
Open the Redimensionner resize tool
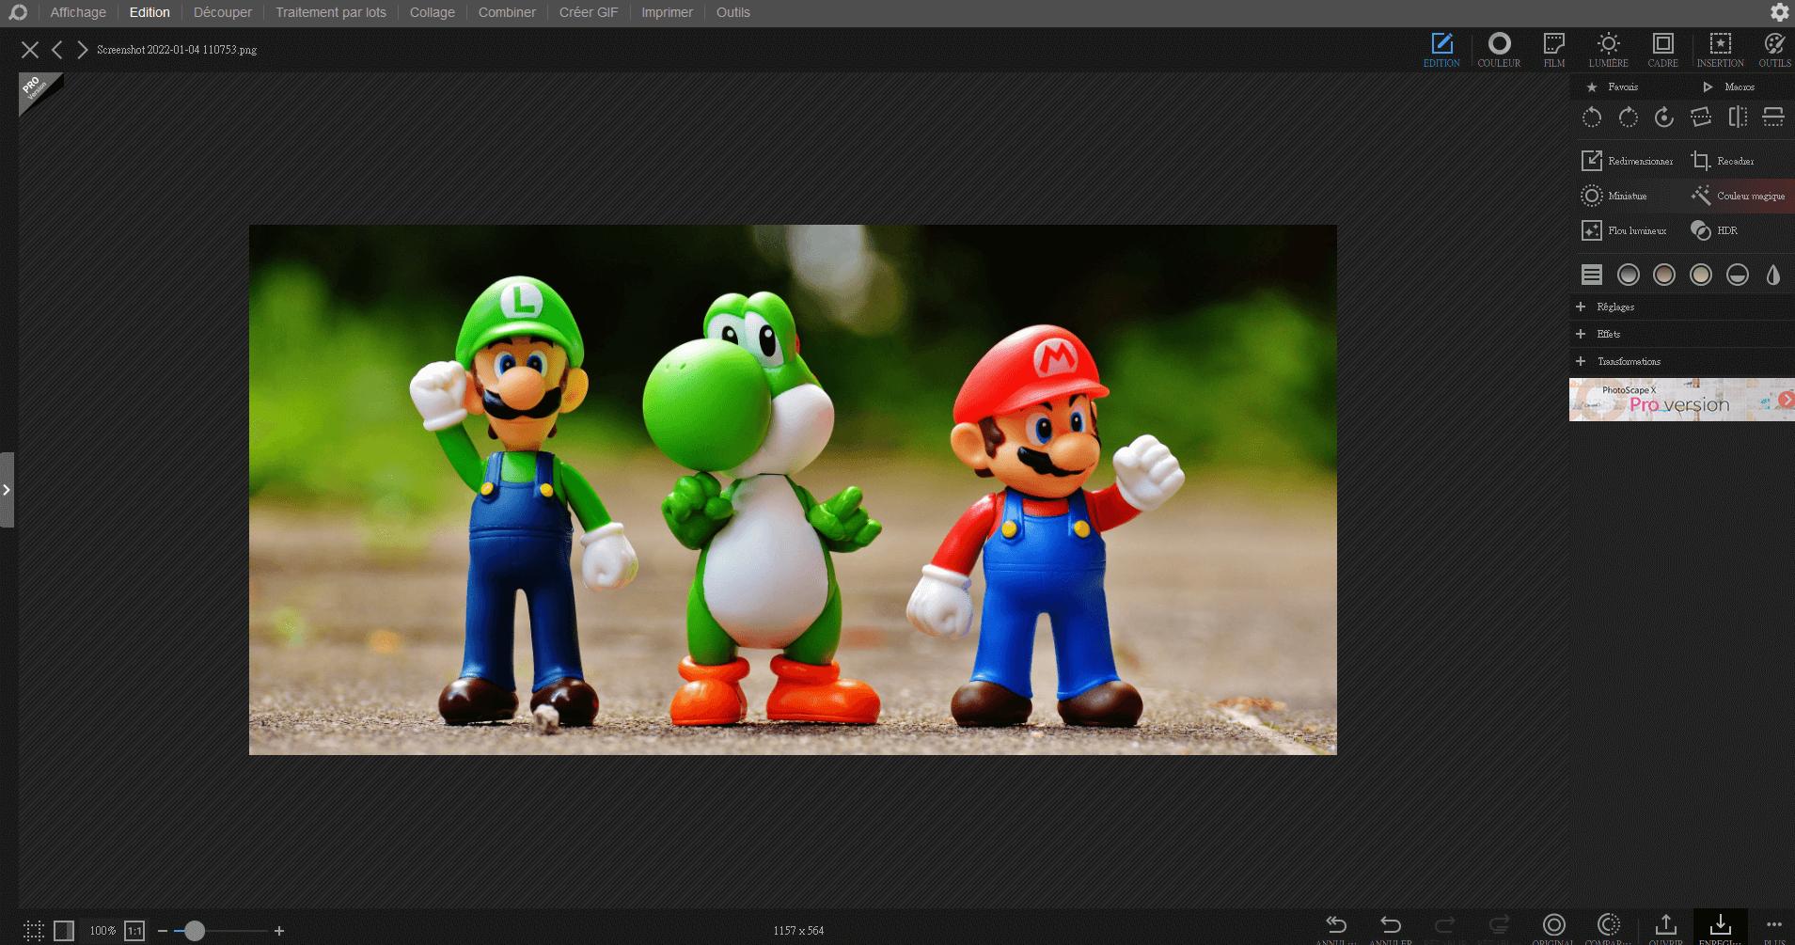(1628, 161)
